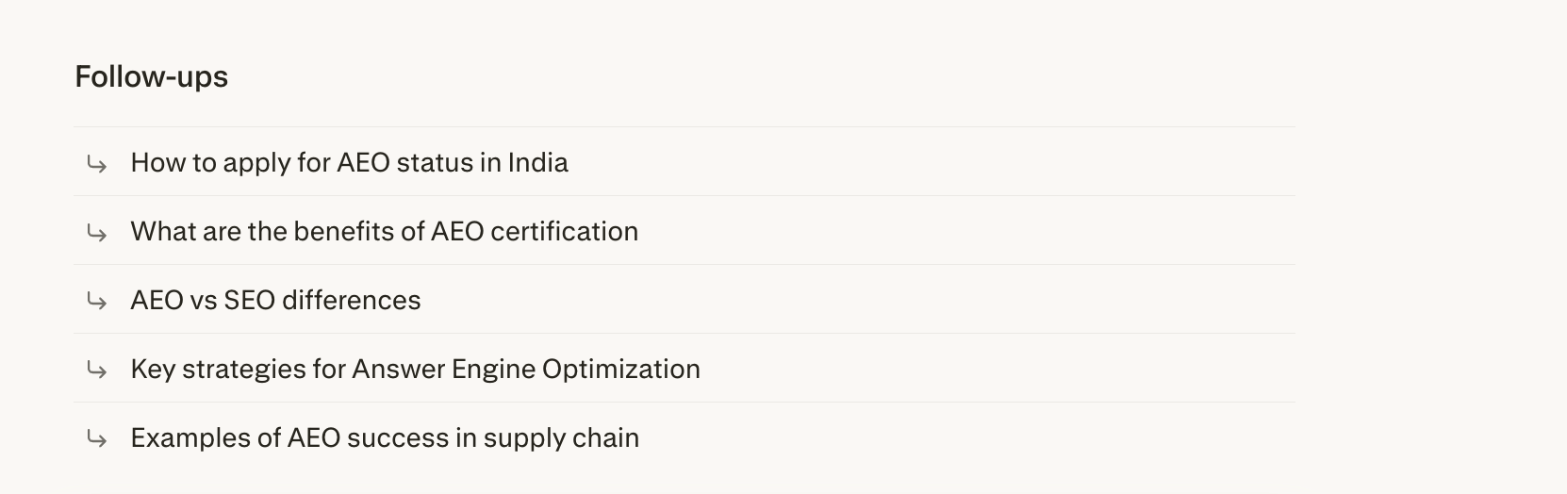Click the word 'India' in the first follow-up
This screenshot has height=494, width=1567.
point(537,162)
